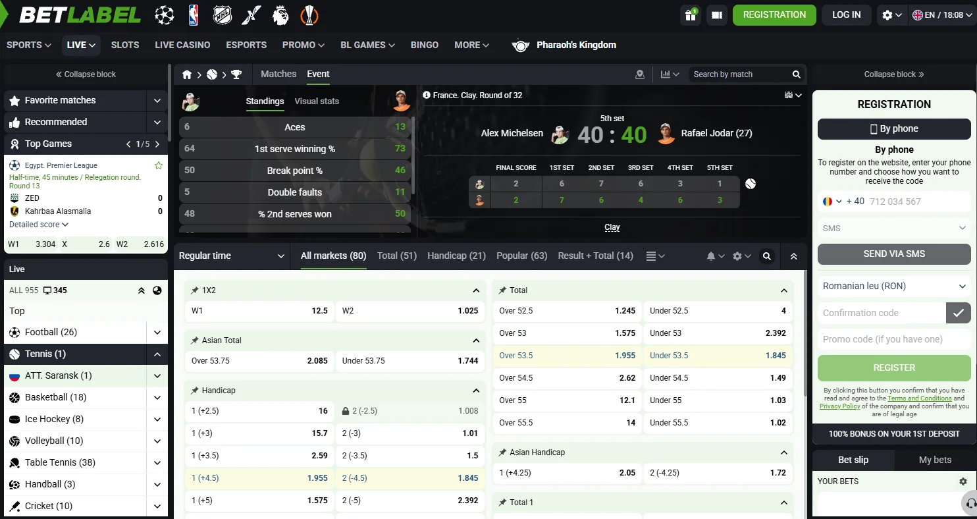Click the tennis ball breadcrumb icon
The width and height of the screenshot is (977, 519).
(211, 74)
